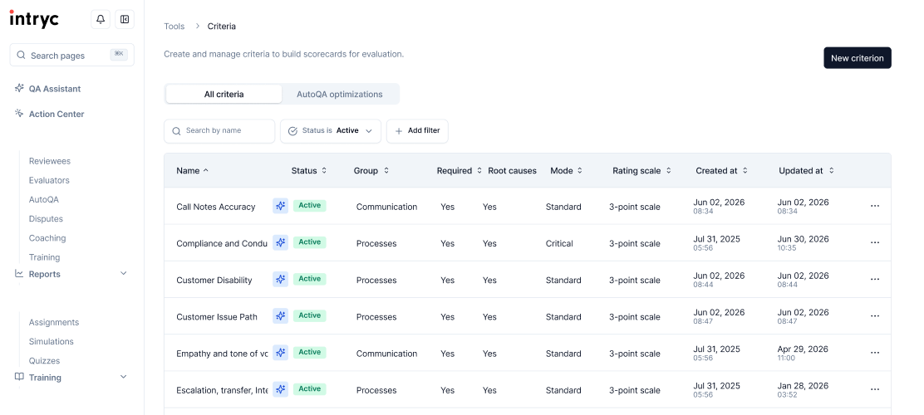The width and height of the screenshot is (924, 415).
Task: Sort the table by the Name column
Action: click(192, 171)
